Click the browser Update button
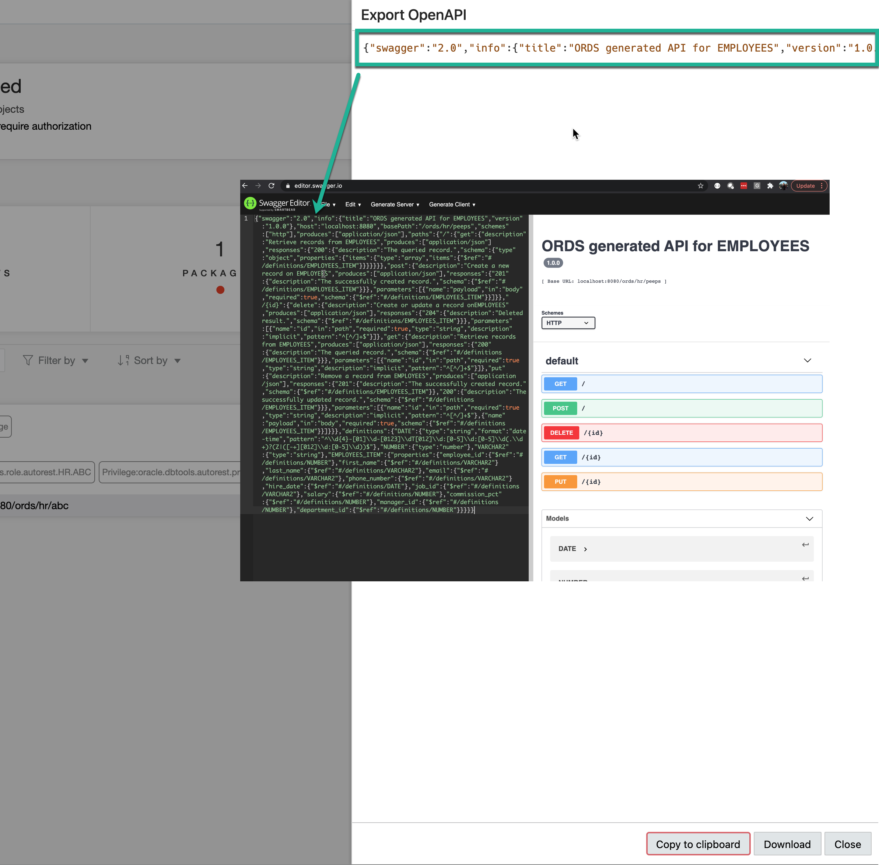Viewport: 879px width, 865px height. (x=809, y=186)
